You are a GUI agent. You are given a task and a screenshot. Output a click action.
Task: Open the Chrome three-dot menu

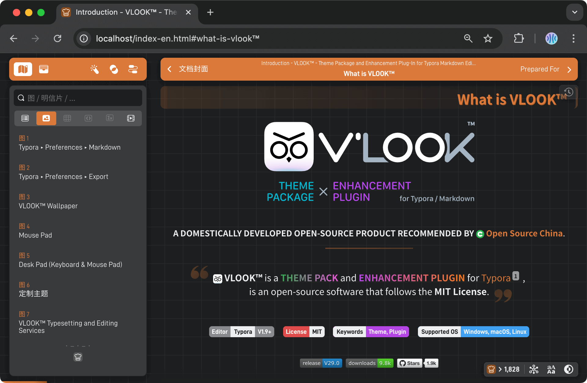pyautogui.click(x=574, y=38)
